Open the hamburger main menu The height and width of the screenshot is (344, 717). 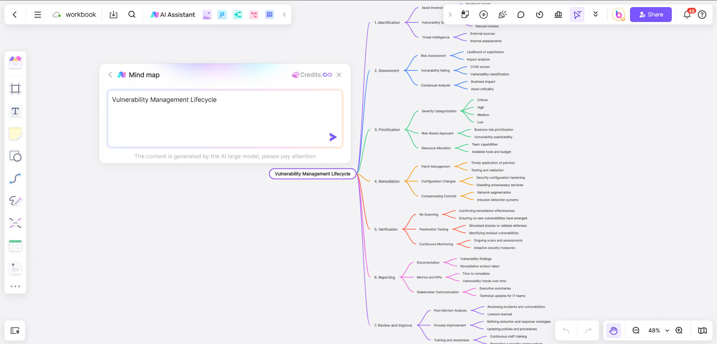37,14
